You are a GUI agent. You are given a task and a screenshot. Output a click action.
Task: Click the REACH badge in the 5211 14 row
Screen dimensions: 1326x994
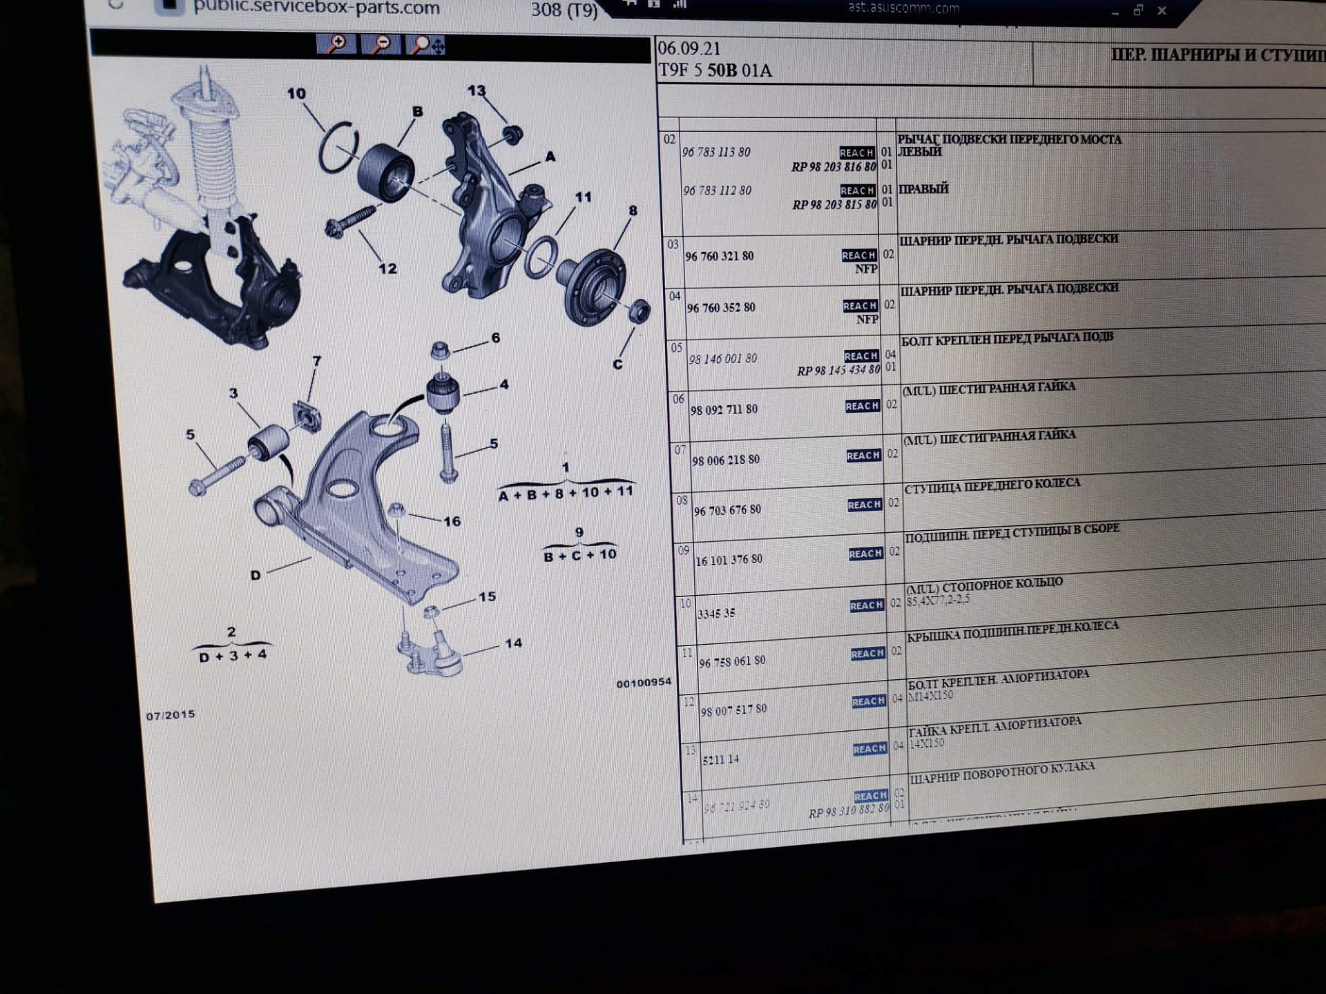pyautogui.click(x=869, y=749)
